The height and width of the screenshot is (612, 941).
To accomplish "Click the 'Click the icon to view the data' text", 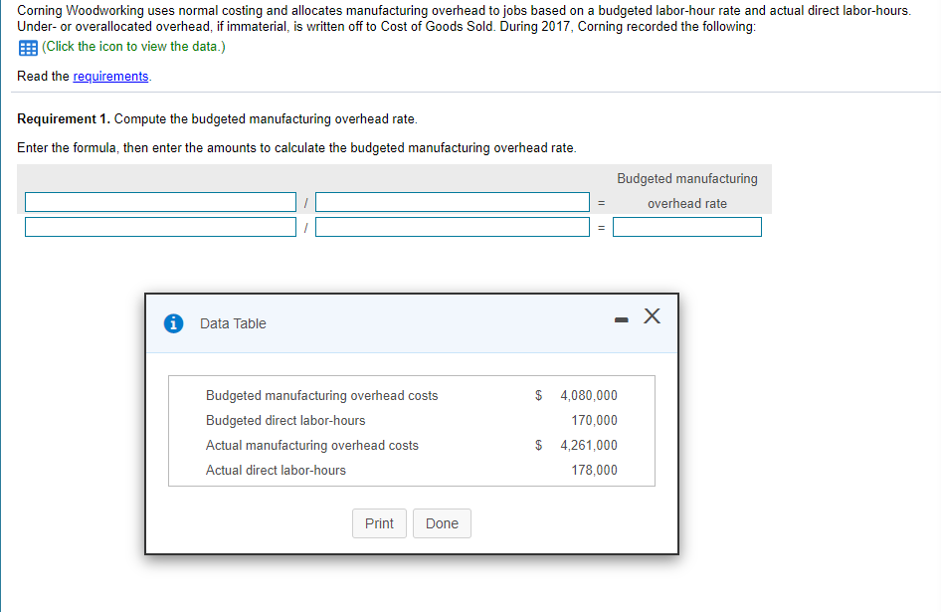I will click(x=133, y=47).
